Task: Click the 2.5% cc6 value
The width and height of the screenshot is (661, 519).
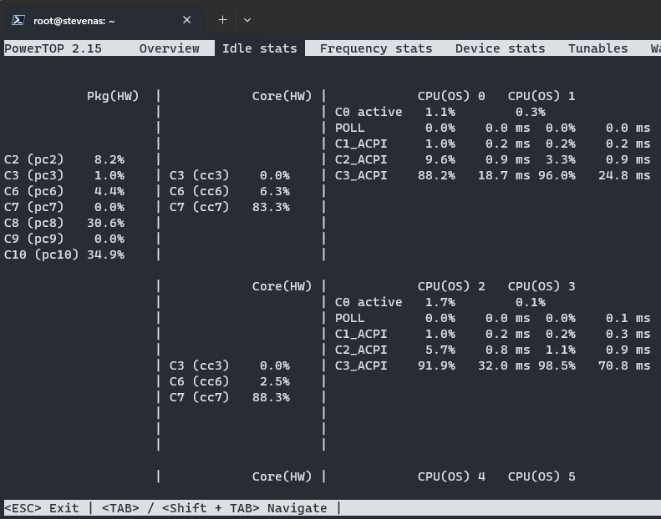Action: (275, 382)
